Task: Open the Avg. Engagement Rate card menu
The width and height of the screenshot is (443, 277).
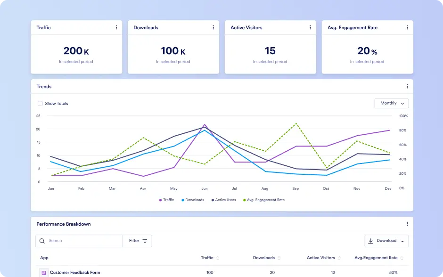Action: click(407, 27)
